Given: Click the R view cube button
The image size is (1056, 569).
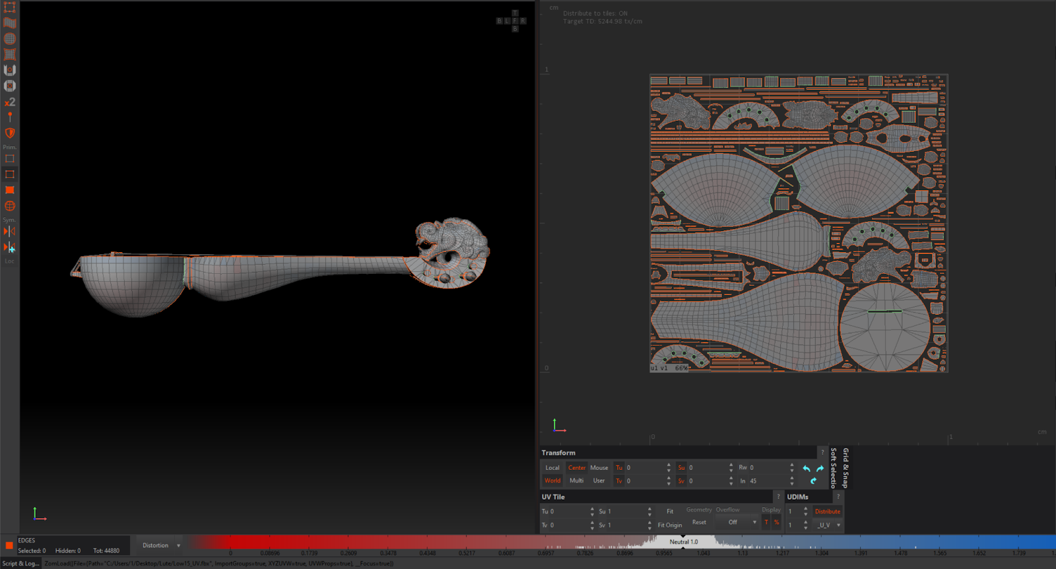Looking at the screenshot, I should pyautogui.click(x=523, y=21).
